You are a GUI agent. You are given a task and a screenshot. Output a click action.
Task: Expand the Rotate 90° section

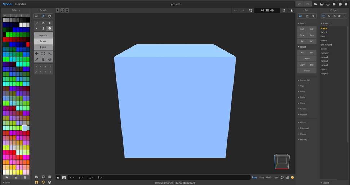[305, 80]
